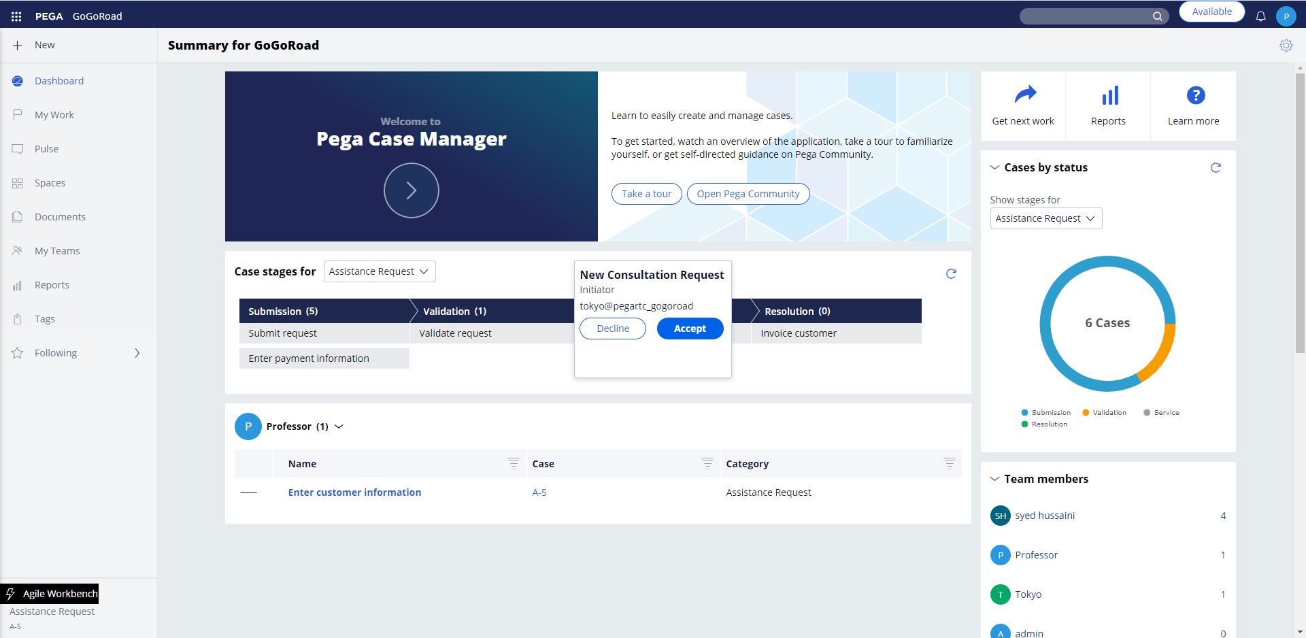Refresh the Cases by status widget
The width and height of the screenshot is (1306, 638).
pos(1216,167)
